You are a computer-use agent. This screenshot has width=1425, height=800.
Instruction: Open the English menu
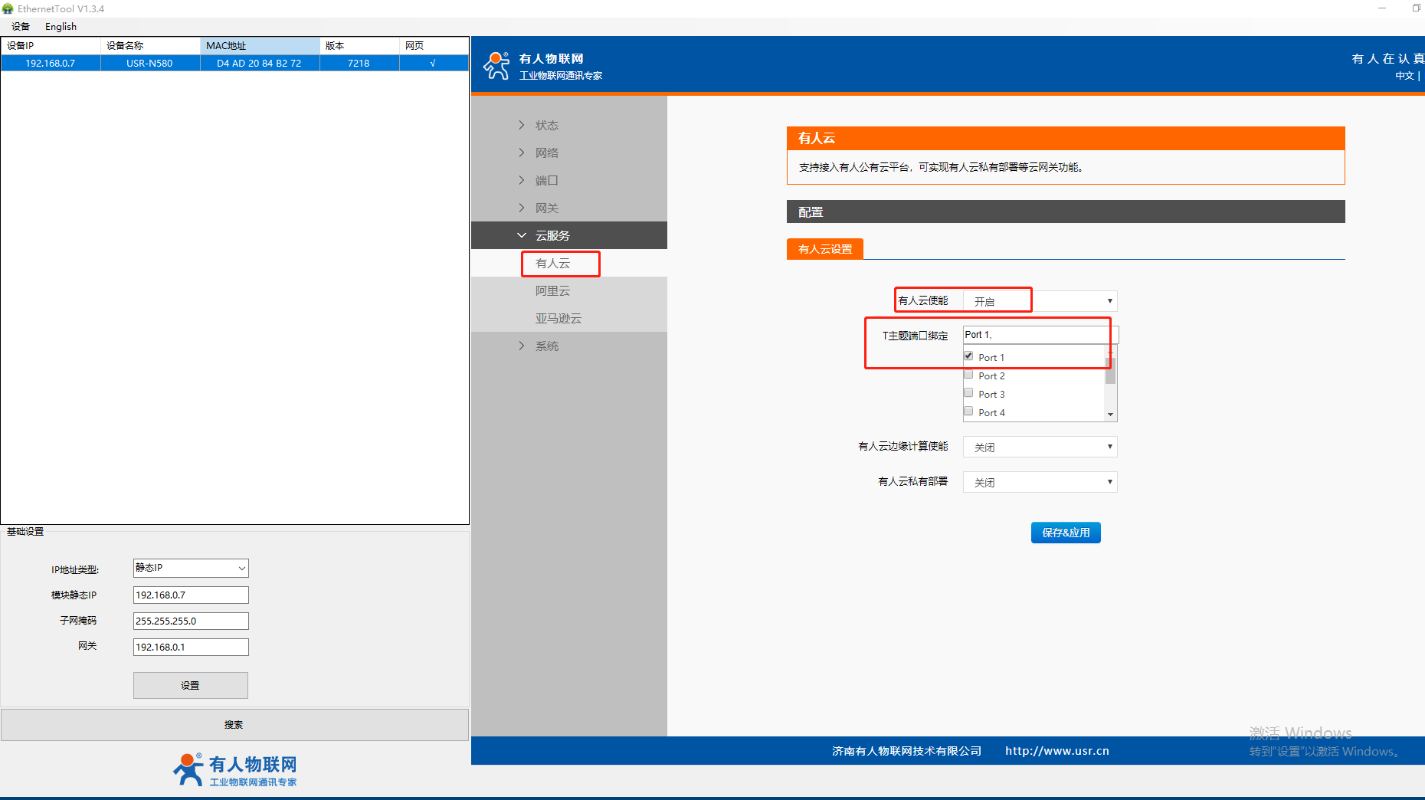[x=61, y=27]
